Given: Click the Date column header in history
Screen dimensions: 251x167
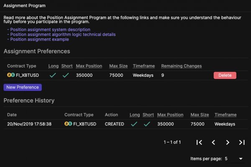Looking at the screenshot, I should point(12,115).
